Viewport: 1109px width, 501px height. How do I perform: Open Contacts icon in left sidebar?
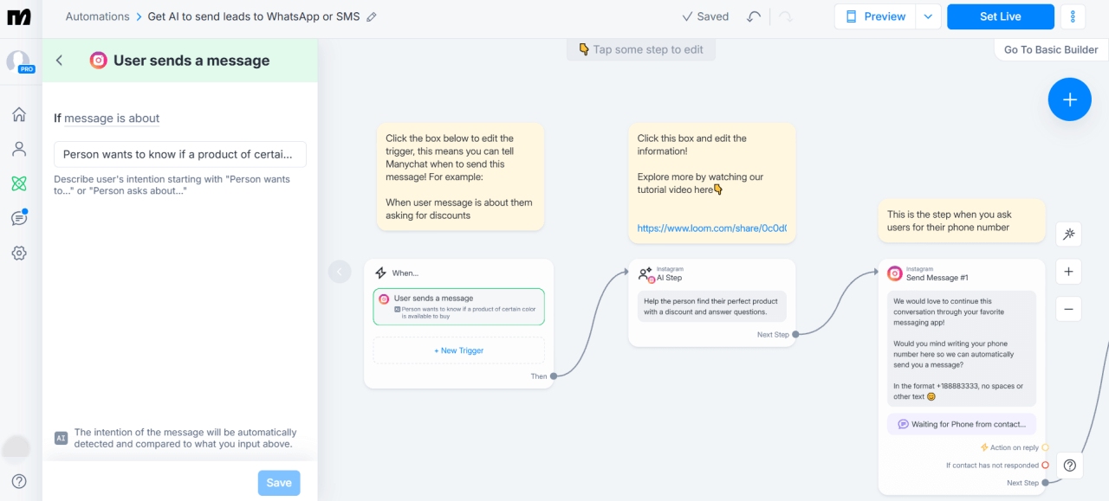coord(19,149)
